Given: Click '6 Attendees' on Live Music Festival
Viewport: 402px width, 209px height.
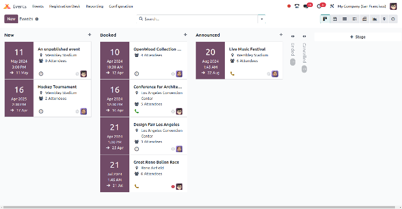Looking at the screenshot, I should (247, 61).
